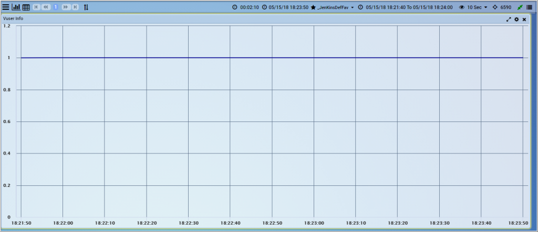Click the current time clock icon
This screenshot has height=232, width=538.
[x=265, y=7]
